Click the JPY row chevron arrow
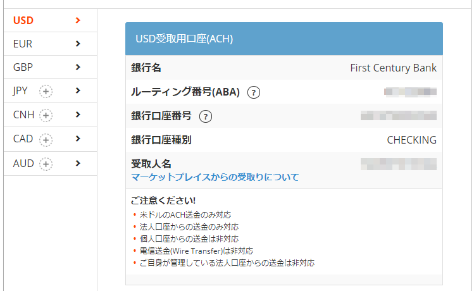The image size is (474, 291). [x=78, y=90]
